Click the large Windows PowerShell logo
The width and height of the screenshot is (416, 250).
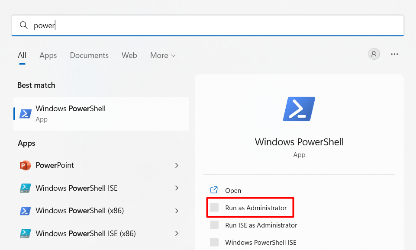click(x=299, y=109)
